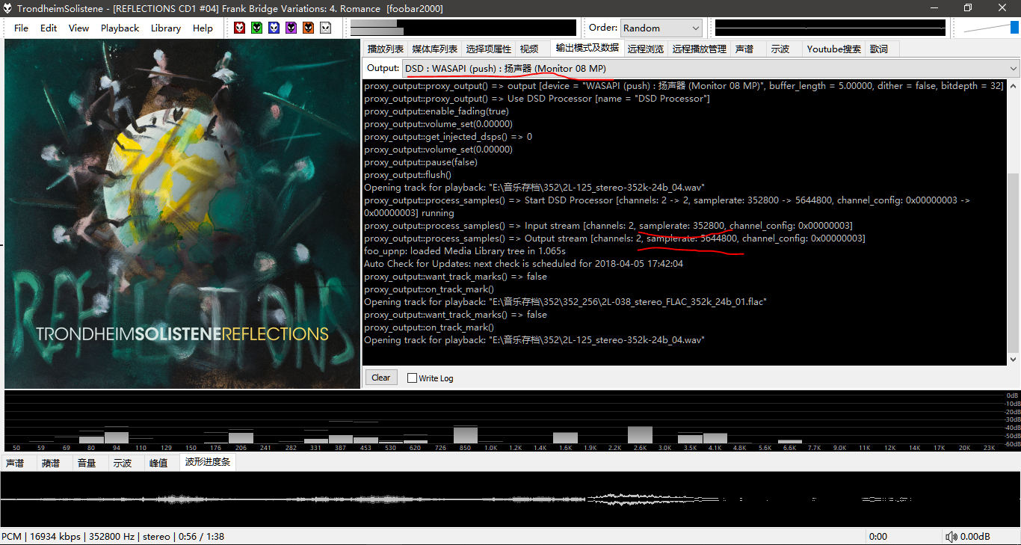Click the foobar2000 title bar app icon
The height and width of the screenshot is (545, 1021).
(7, 8)
